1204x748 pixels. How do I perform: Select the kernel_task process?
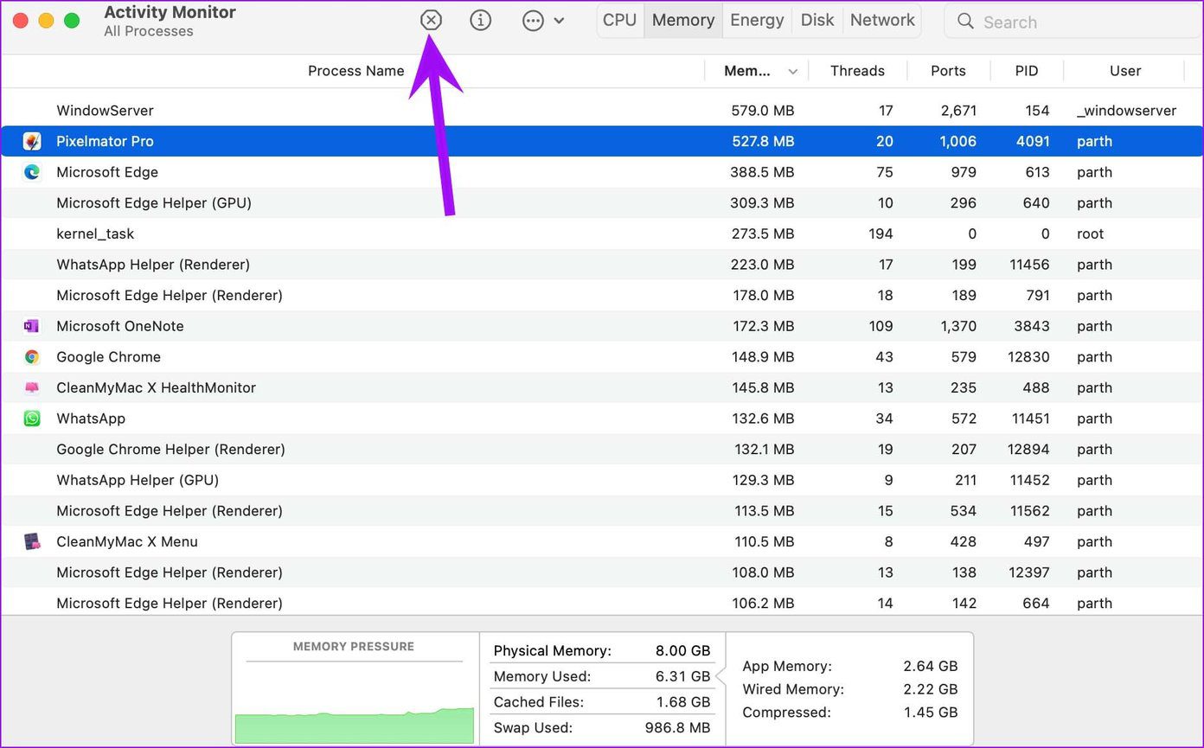click(95, 233)
